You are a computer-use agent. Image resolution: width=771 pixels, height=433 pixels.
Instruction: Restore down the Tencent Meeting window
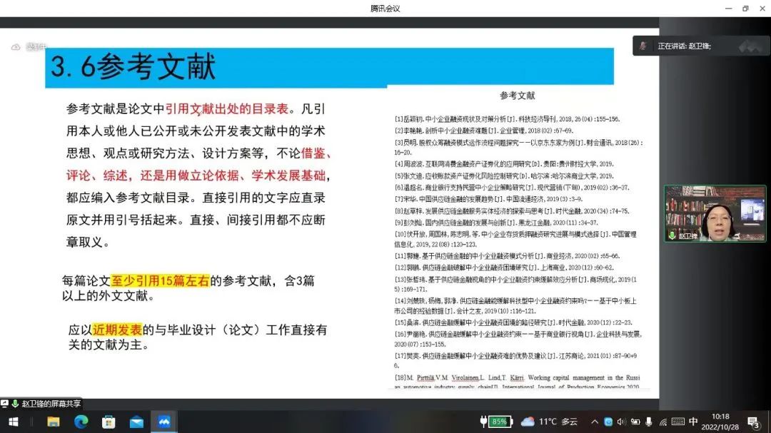coord(745,9)
